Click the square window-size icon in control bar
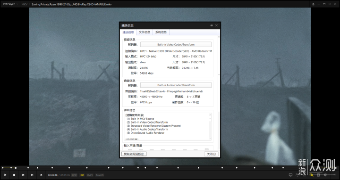 pos(318,175)
